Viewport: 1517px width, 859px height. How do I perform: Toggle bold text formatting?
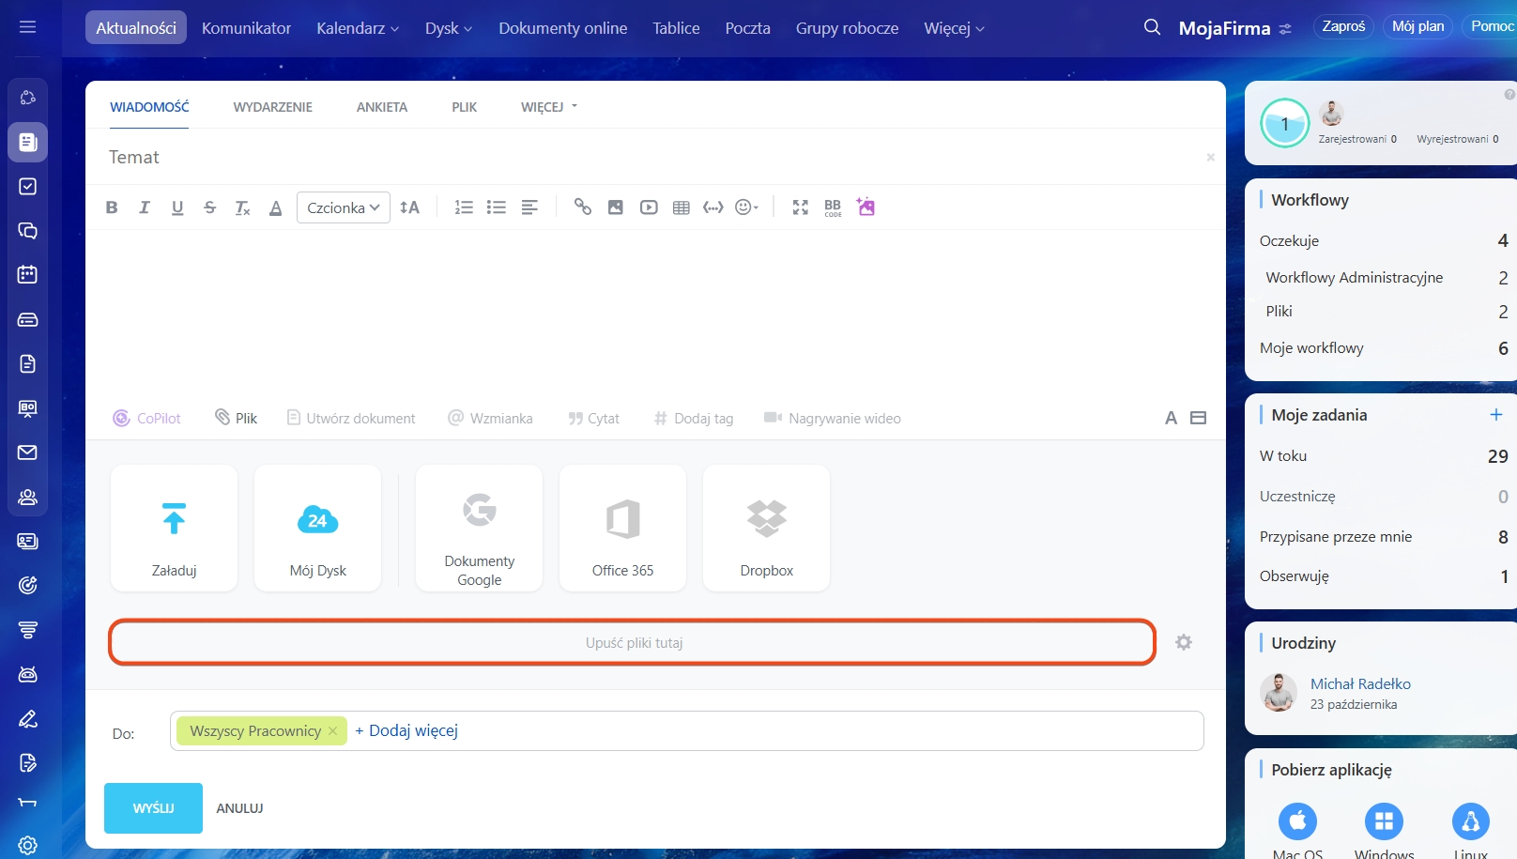coord(112,207)
